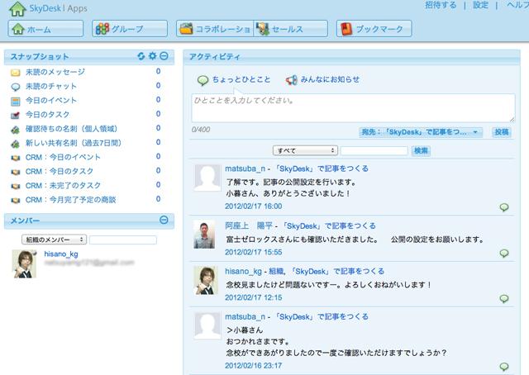Open the グループ tab
The image size is (529, 375).
pyautogui.click(x=130, y=29)
